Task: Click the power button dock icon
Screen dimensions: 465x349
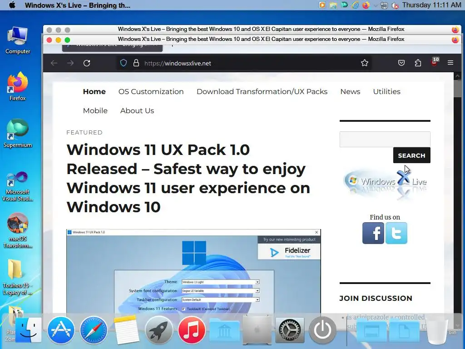Action: click(x=322, y=330)
